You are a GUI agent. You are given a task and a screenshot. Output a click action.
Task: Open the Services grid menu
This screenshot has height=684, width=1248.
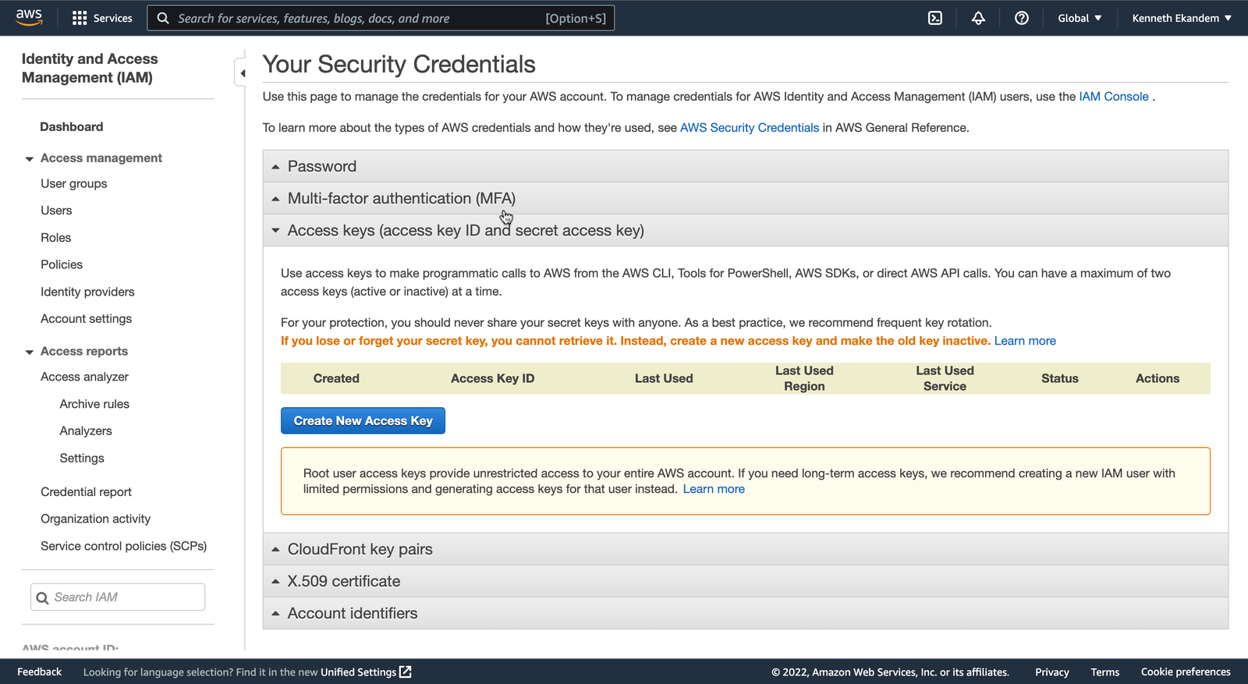(x=101, y=18)
